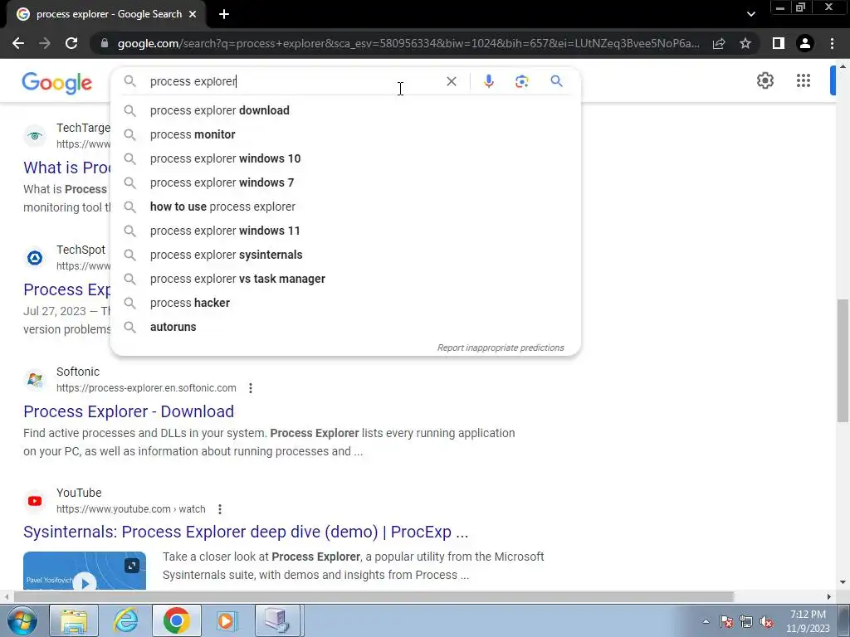Click the scroll-down arrow of vertical scrollbar
This screenshot has width=850, height=637.
[x=843, y=582]
